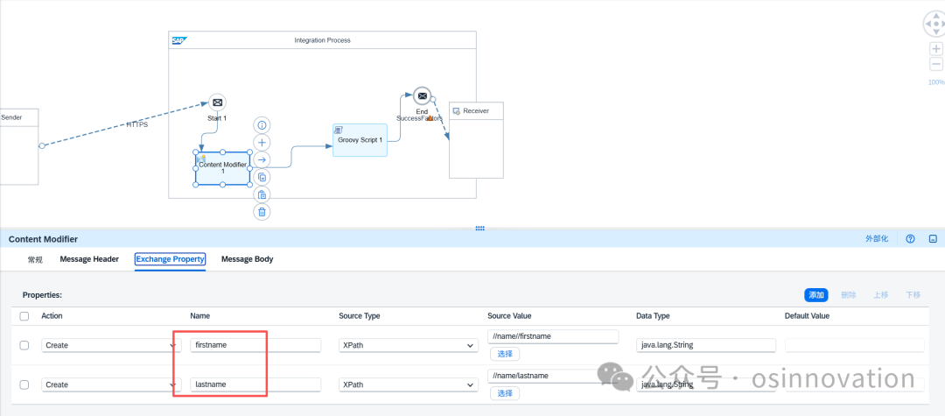Click the arrow connector icon beside Content Modifier

(262, 159)
